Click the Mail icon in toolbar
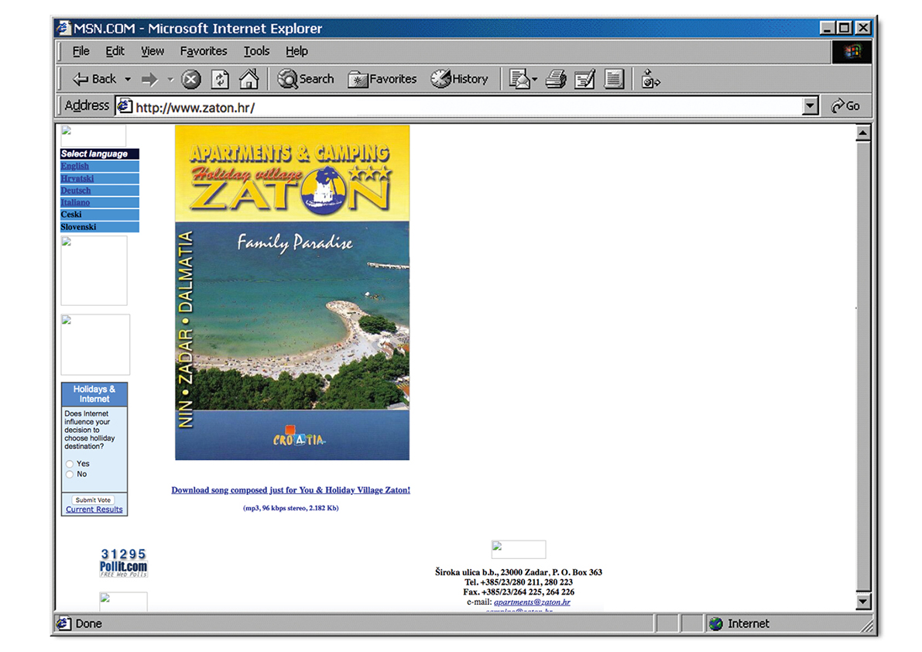 [x=519, y=79]
